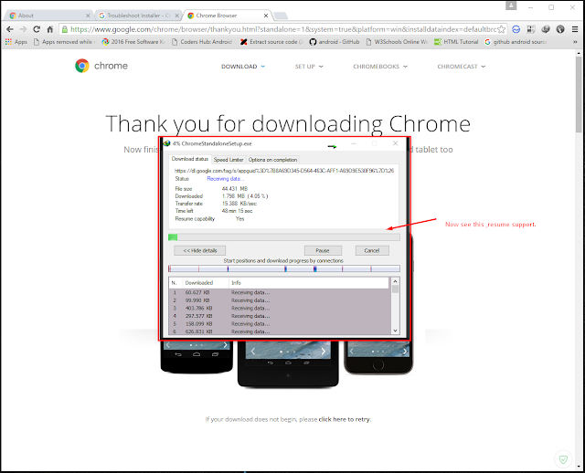Select connection row with 158.099 KB
This screenshot has height=473, width=585.
(279, 324)
